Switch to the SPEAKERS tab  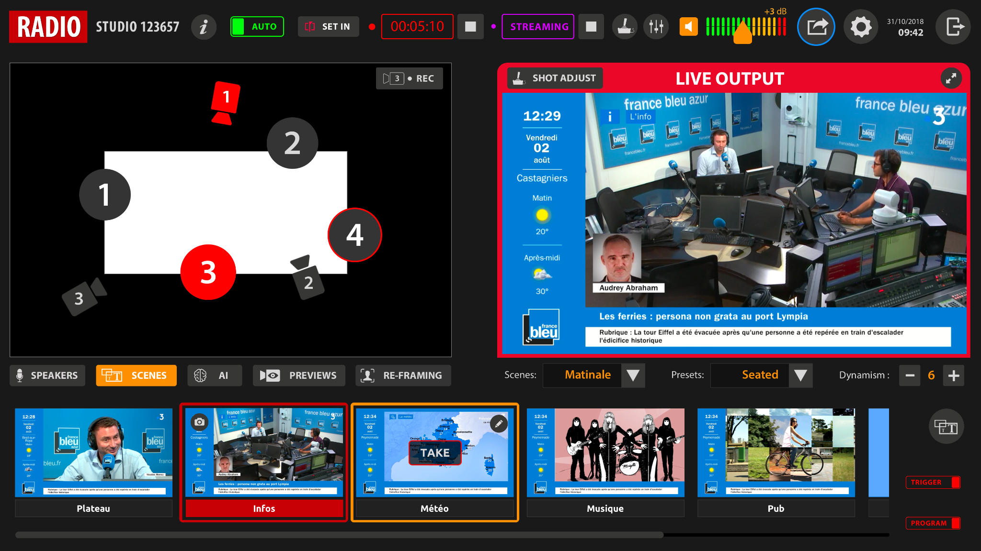47,375
